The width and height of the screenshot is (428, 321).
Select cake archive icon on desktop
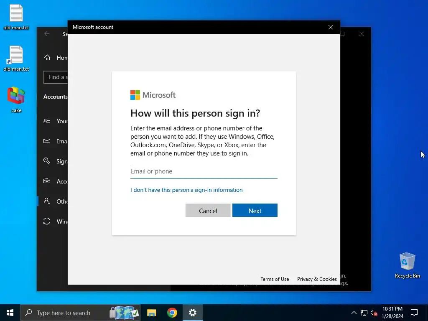(16, 99)
